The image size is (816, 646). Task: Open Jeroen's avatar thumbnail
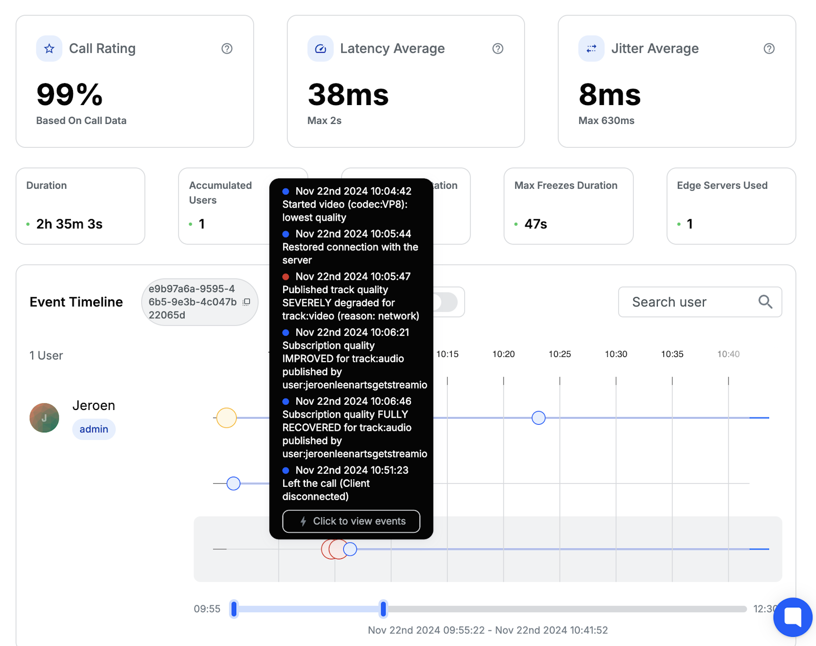[x=44, y=418]
